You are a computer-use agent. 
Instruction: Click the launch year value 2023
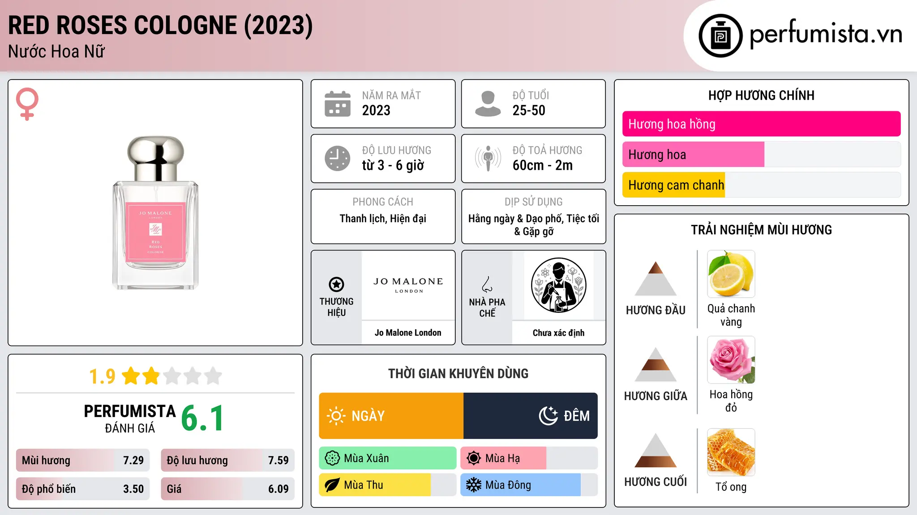coord(376,110)
